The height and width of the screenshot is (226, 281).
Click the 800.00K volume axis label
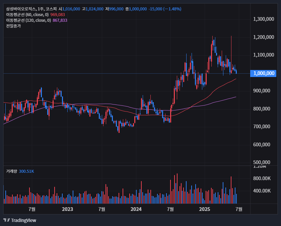(262, 178)
